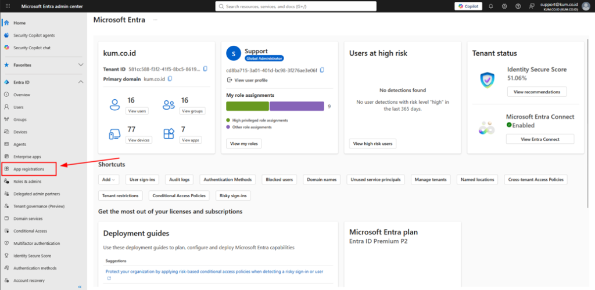Click the Users icon in sidebar
This screenshot has height=290, width=595.
pos(6,107)
